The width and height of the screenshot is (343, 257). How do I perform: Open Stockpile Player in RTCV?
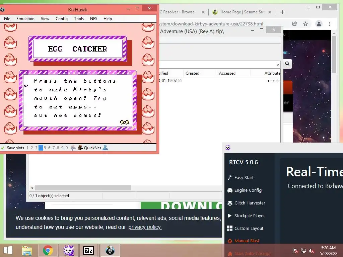pyautogui.click(x=250, y=216)
